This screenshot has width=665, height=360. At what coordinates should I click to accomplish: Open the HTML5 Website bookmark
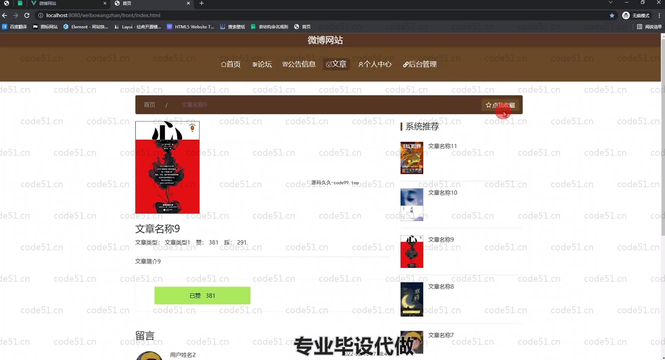[x=190, y=26]
